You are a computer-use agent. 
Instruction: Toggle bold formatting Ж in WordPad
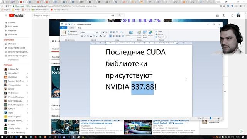pos(82,36)
